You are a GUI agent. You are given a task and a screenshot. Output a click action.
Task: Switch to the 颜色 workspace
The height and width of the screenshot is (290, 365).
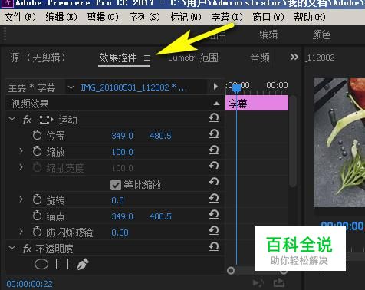pyautogui.click(x=321, y=35)
